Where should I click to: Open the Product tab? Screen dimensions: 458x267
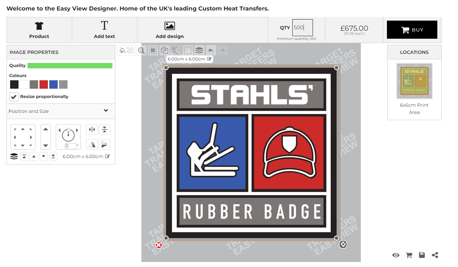(39, 30)
